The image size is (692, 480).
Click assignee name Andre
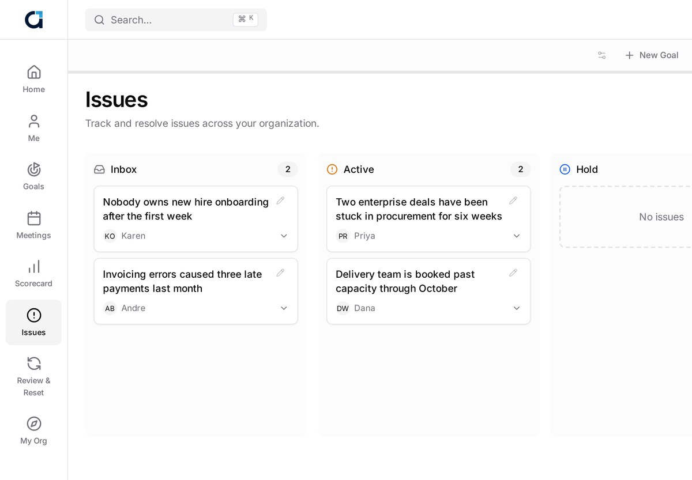pyautogui.click(x=133, y=308)
